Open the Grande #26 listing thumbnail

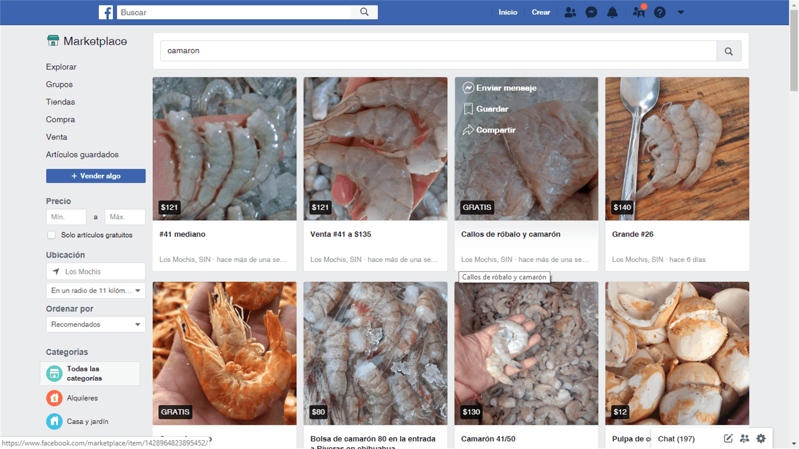(677, 149)
